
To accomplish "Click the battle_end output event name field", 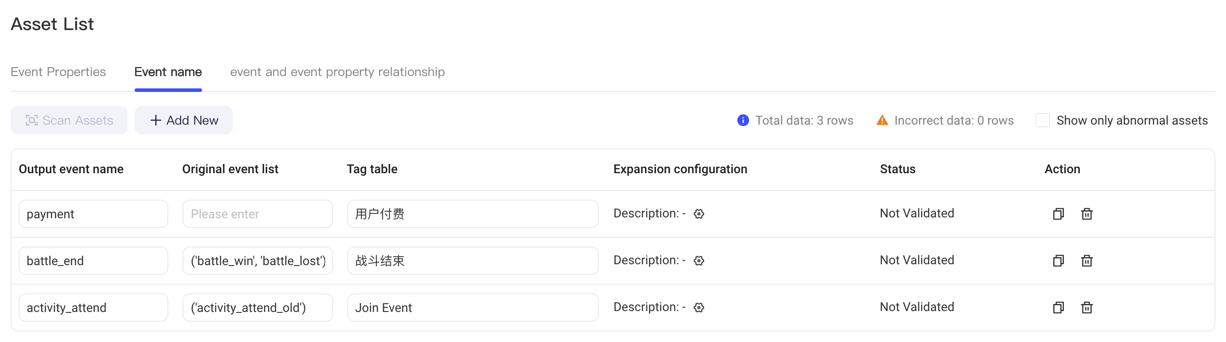I will click(93, 260).
